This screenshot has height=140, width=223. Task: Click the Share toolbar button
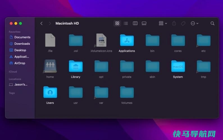(174, 23)
